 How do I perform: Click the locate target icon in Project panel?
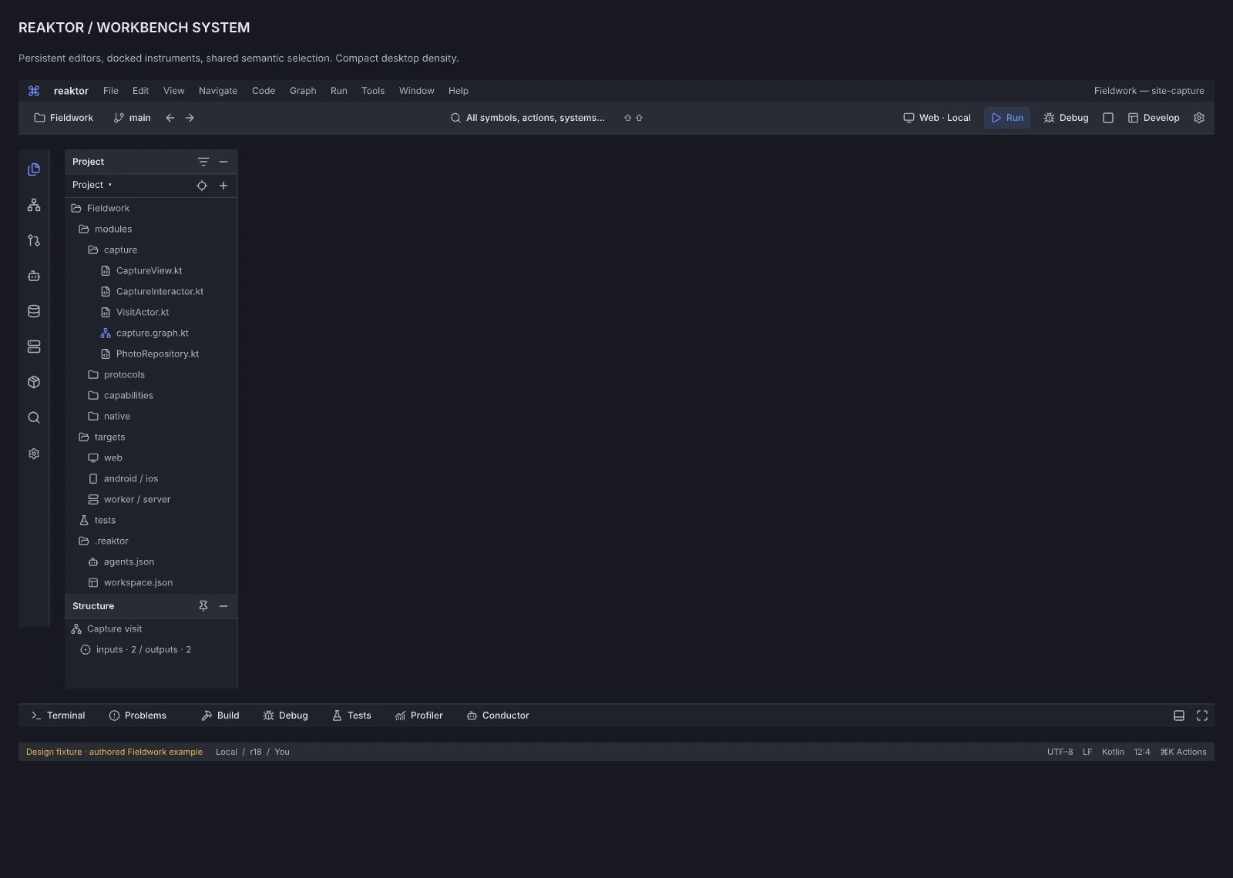(x=202, y=186)
